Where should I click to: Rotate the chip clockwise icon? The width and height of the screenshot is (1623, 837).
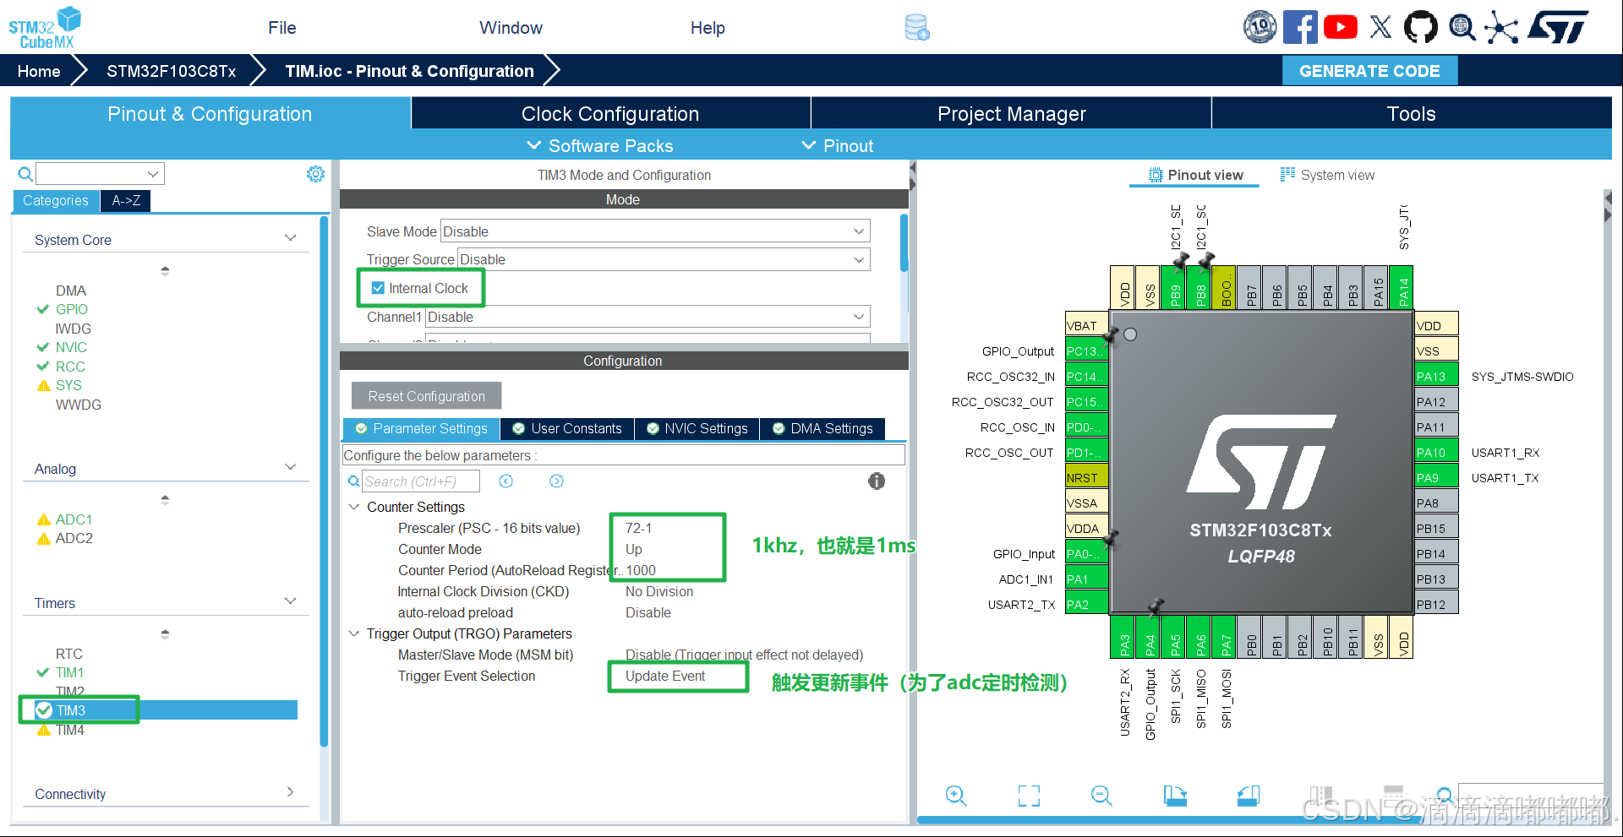click(x=1175, y=795)
